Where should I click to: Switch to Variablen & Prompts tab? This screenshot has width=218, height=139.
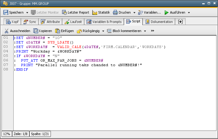(x=104, y=22)
